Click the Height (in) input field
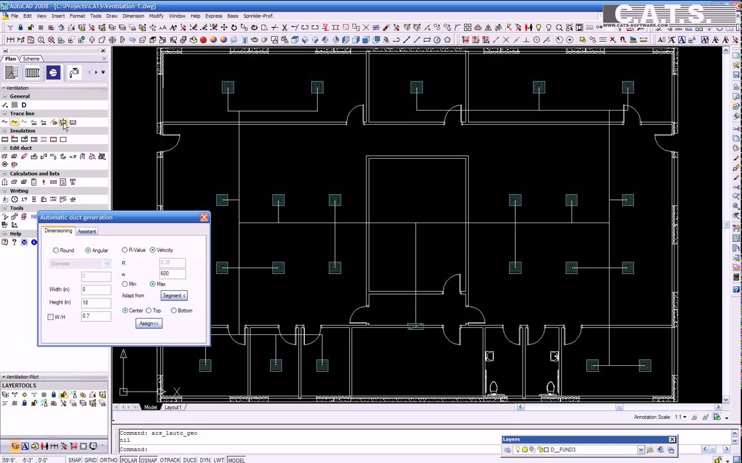742x463 pixels. tap(96, 302)
